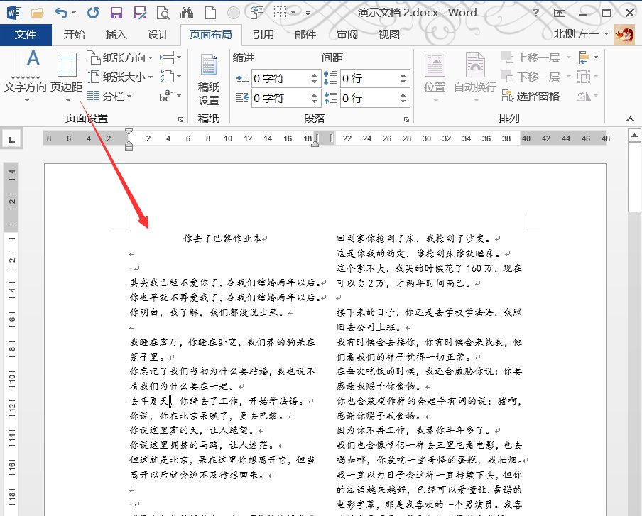
Task: Click the 文件 File button
Action: tap(26, 33)
